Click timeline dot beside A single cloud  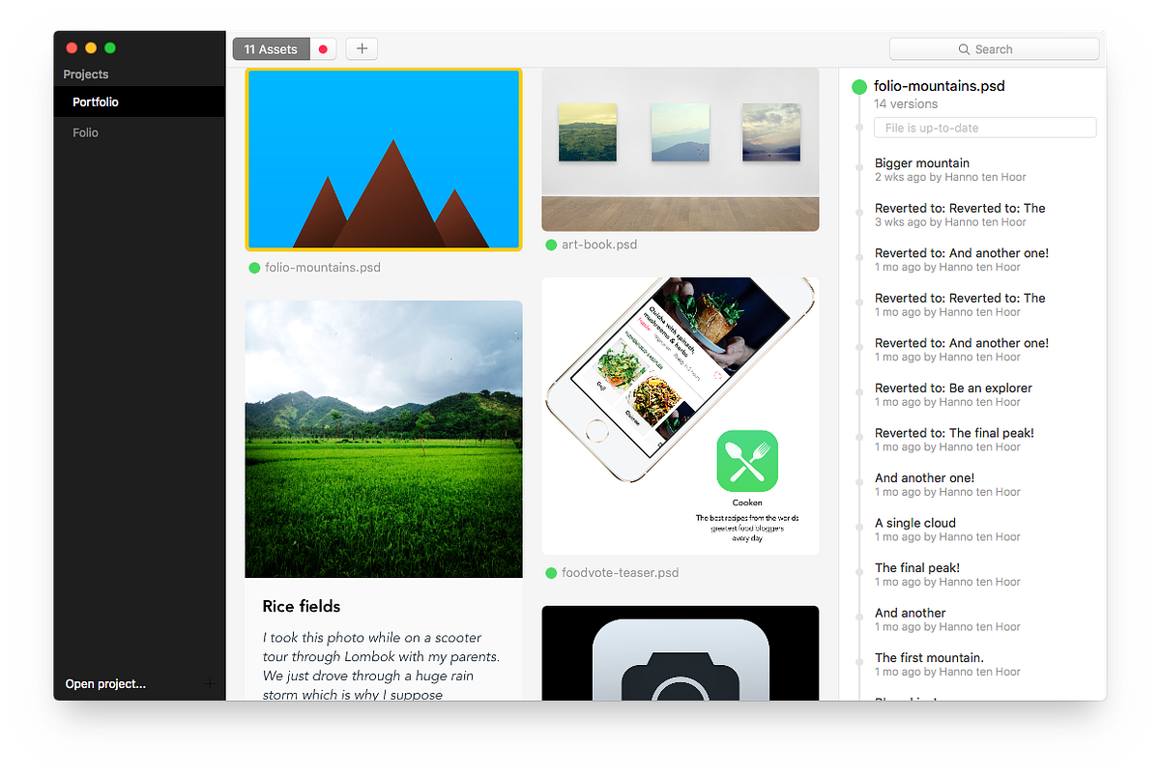click(x=858, y=527)
